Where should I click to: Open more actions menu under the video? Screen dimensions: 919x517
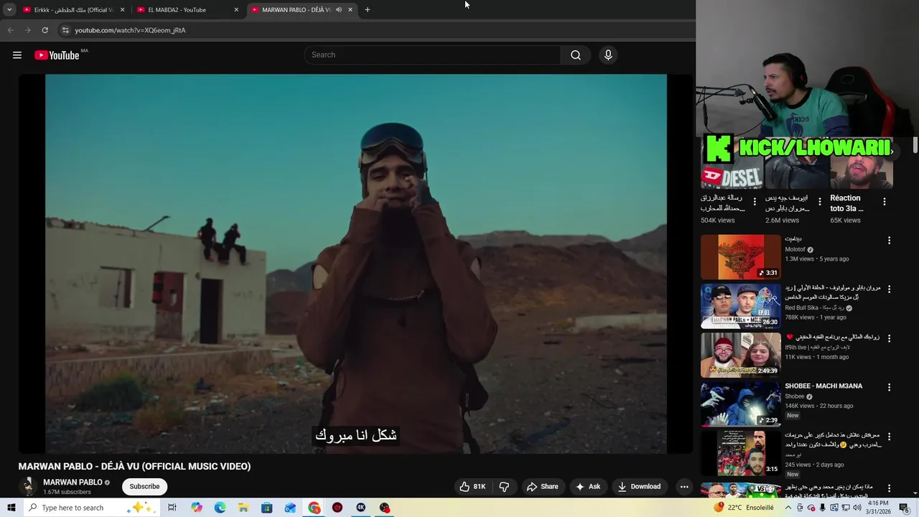pyautogui.click(x=684, y=486)
